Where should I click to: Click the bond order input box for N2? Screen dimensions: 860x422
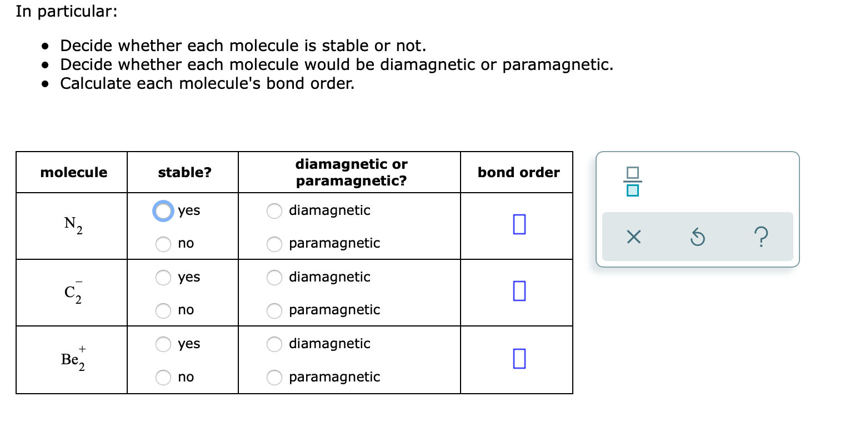coord(518,224)
